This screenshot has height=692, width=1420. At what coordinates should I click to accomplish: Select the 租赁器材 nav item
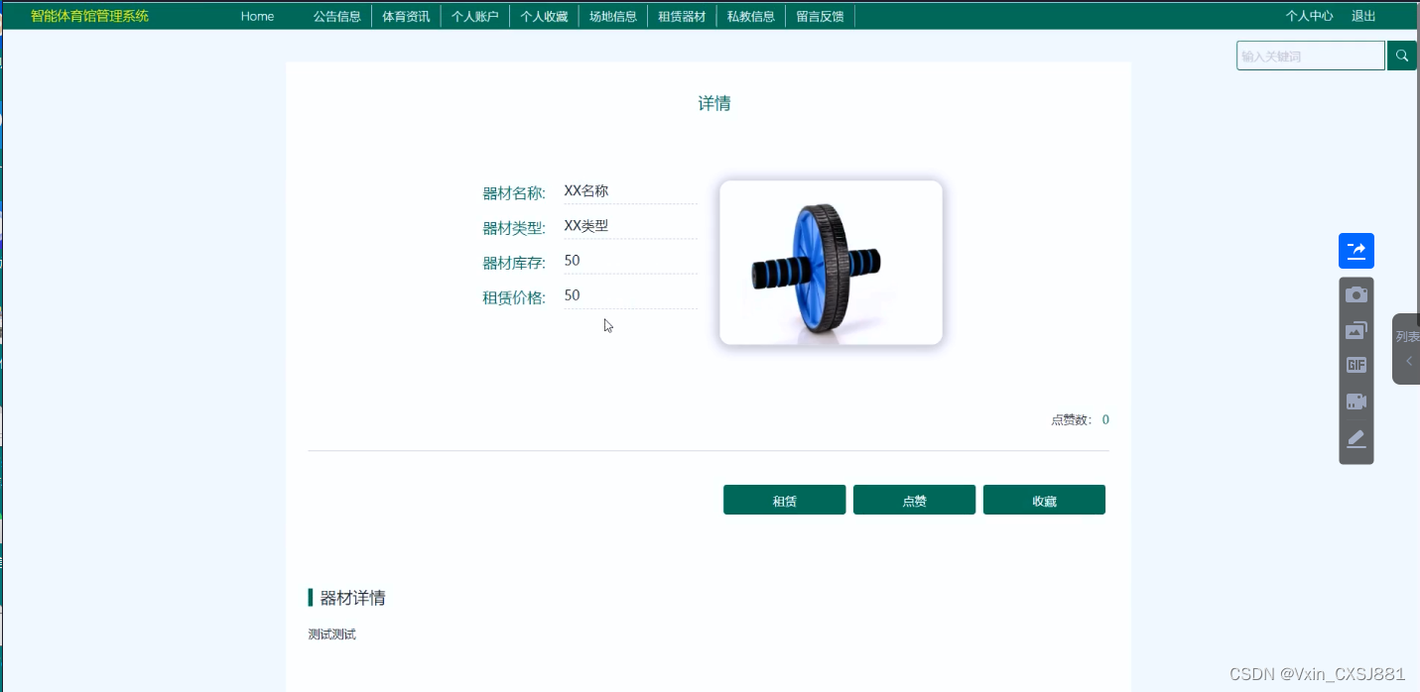tap(682, 16)
